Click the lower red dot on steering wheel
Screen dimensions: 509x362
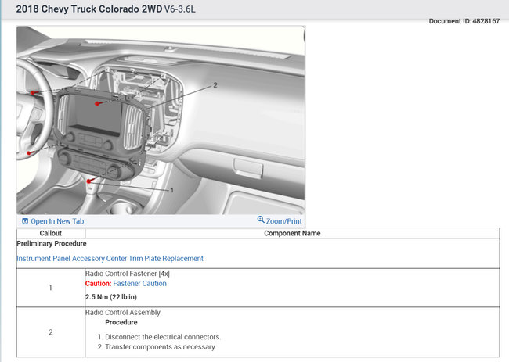click(30, 152)
